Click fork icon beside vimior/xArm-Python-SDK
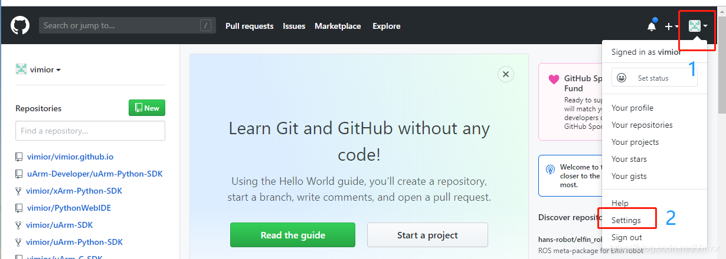The width and height of the screenshot is (726, 259). pos(19,191)
